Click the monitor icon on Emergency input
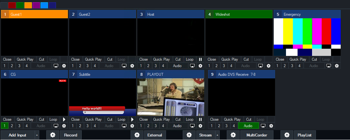Image resolution: width=350 pixels, height=140 pixels. pyautogui.click(x=329, y=66)
